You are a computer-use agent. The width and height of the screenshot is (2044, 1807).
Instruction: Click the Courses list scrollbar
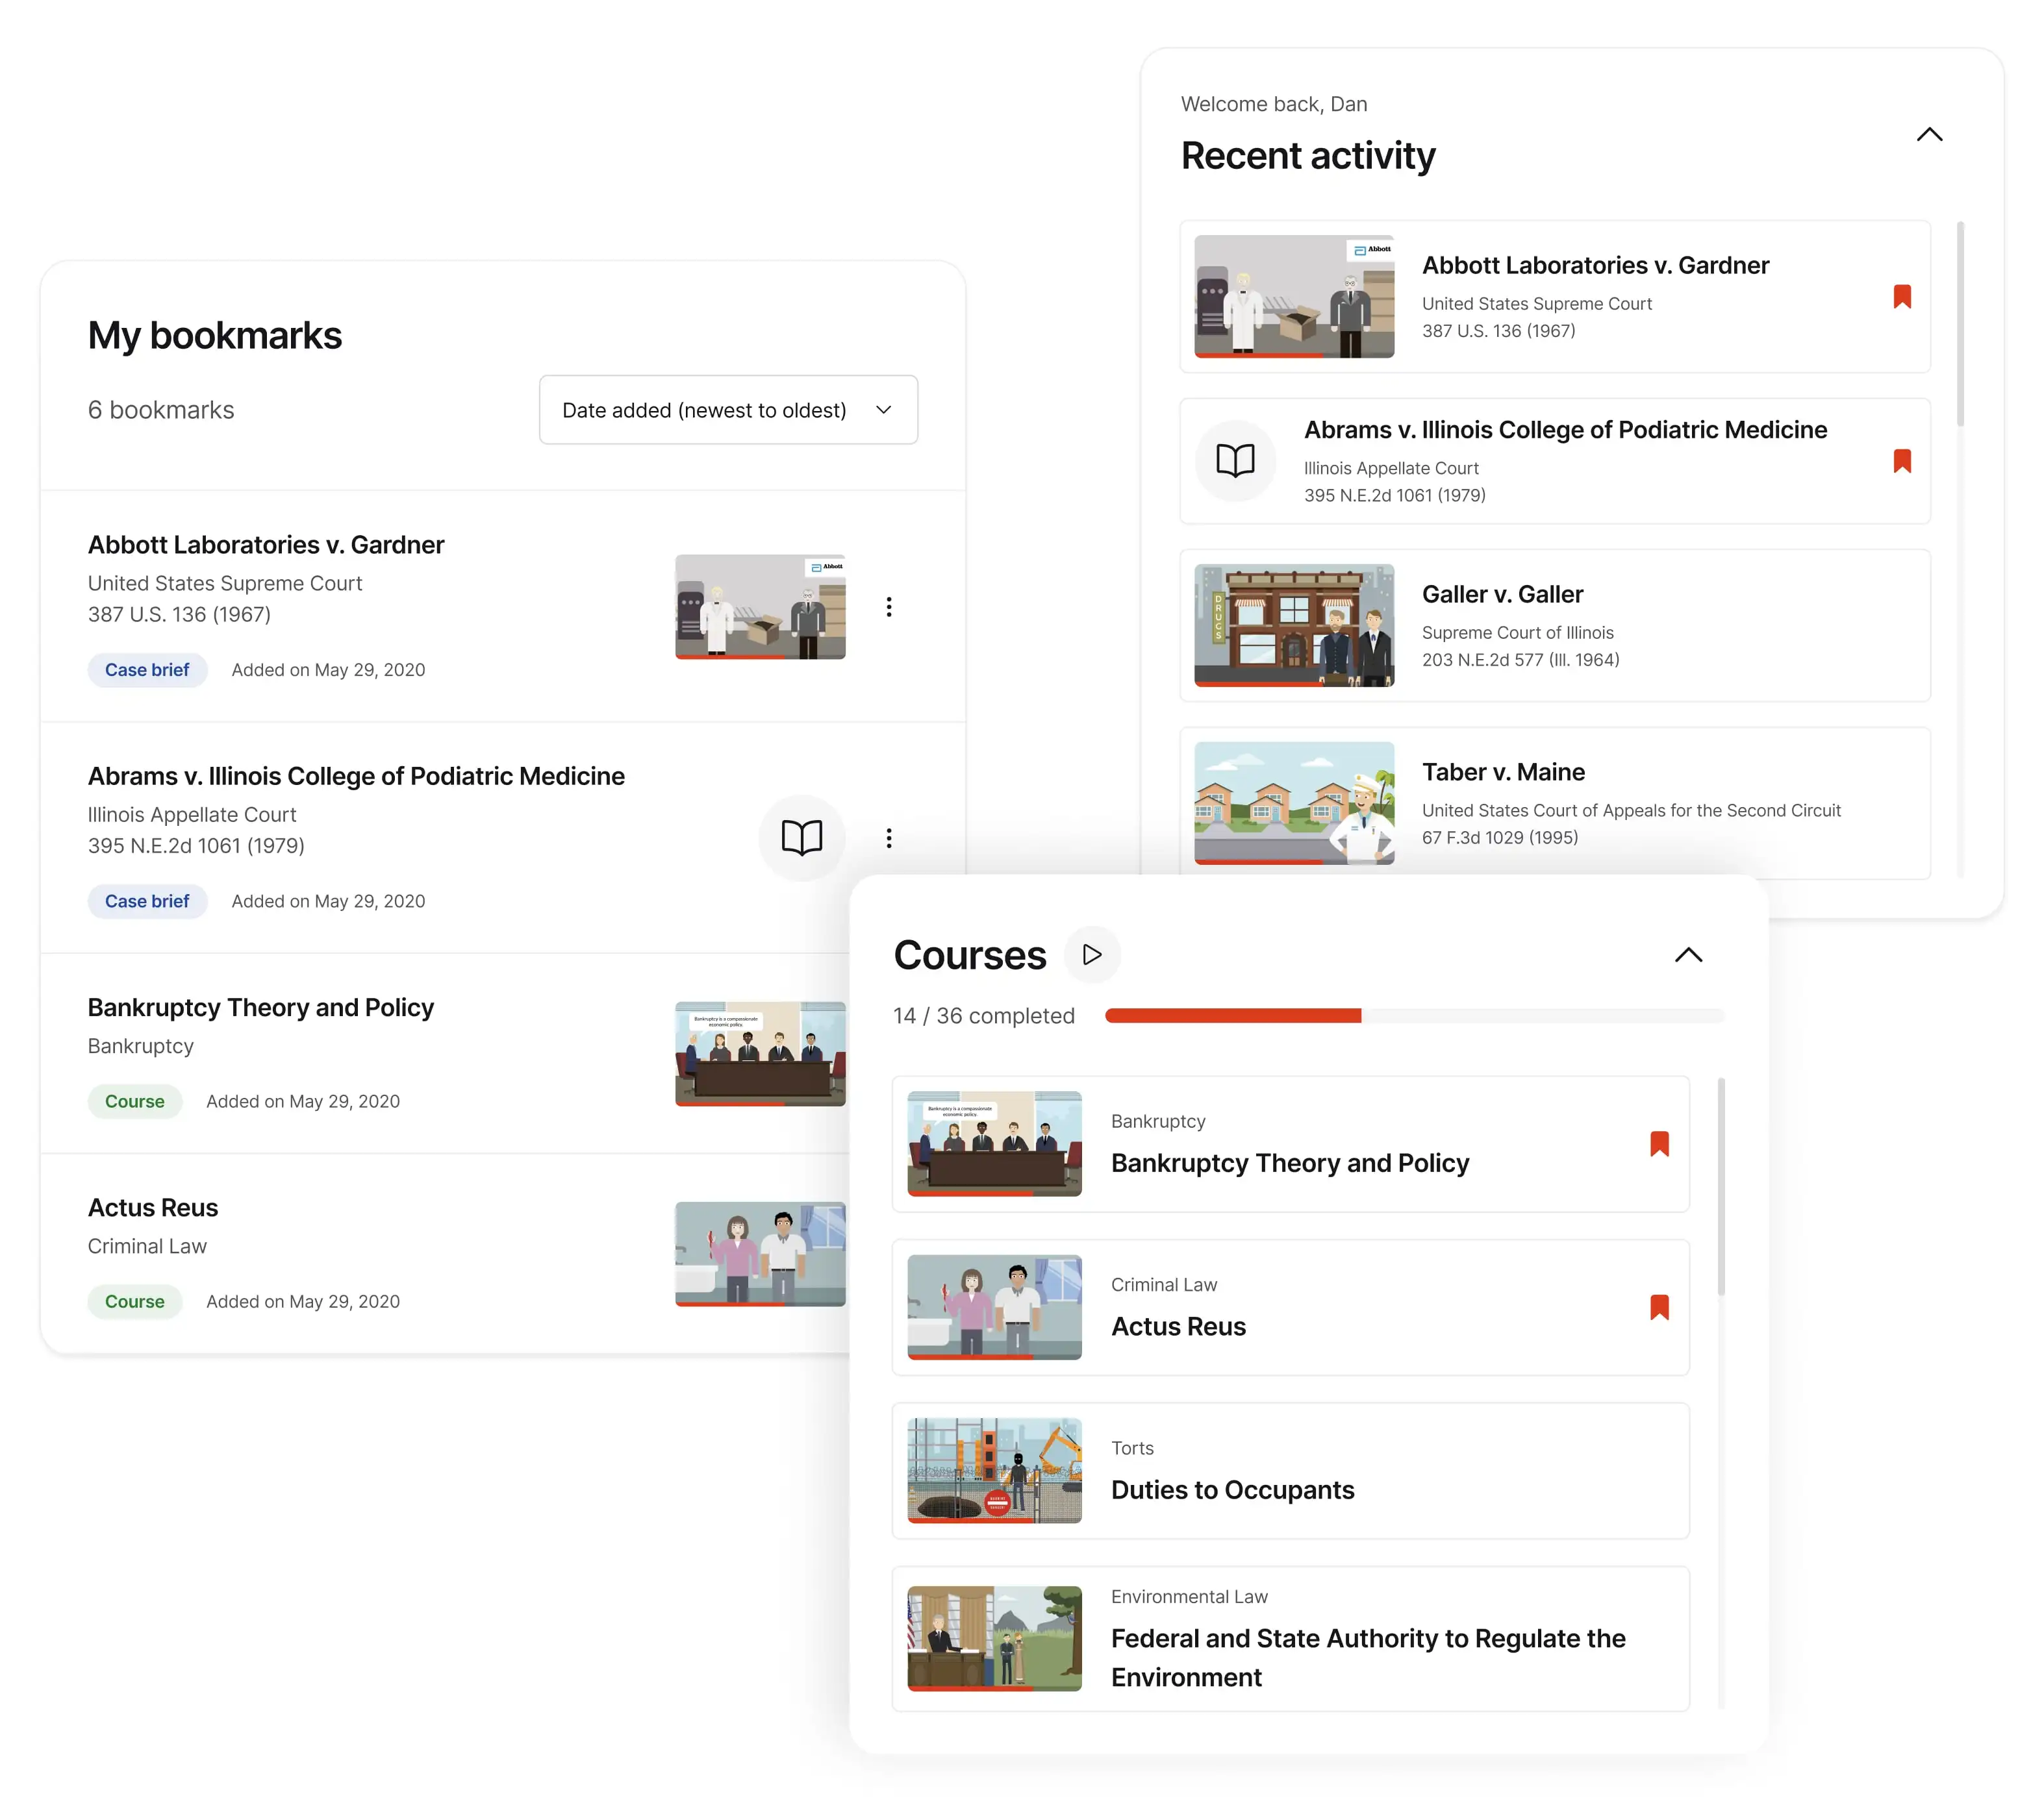tap(1721, 1186)
